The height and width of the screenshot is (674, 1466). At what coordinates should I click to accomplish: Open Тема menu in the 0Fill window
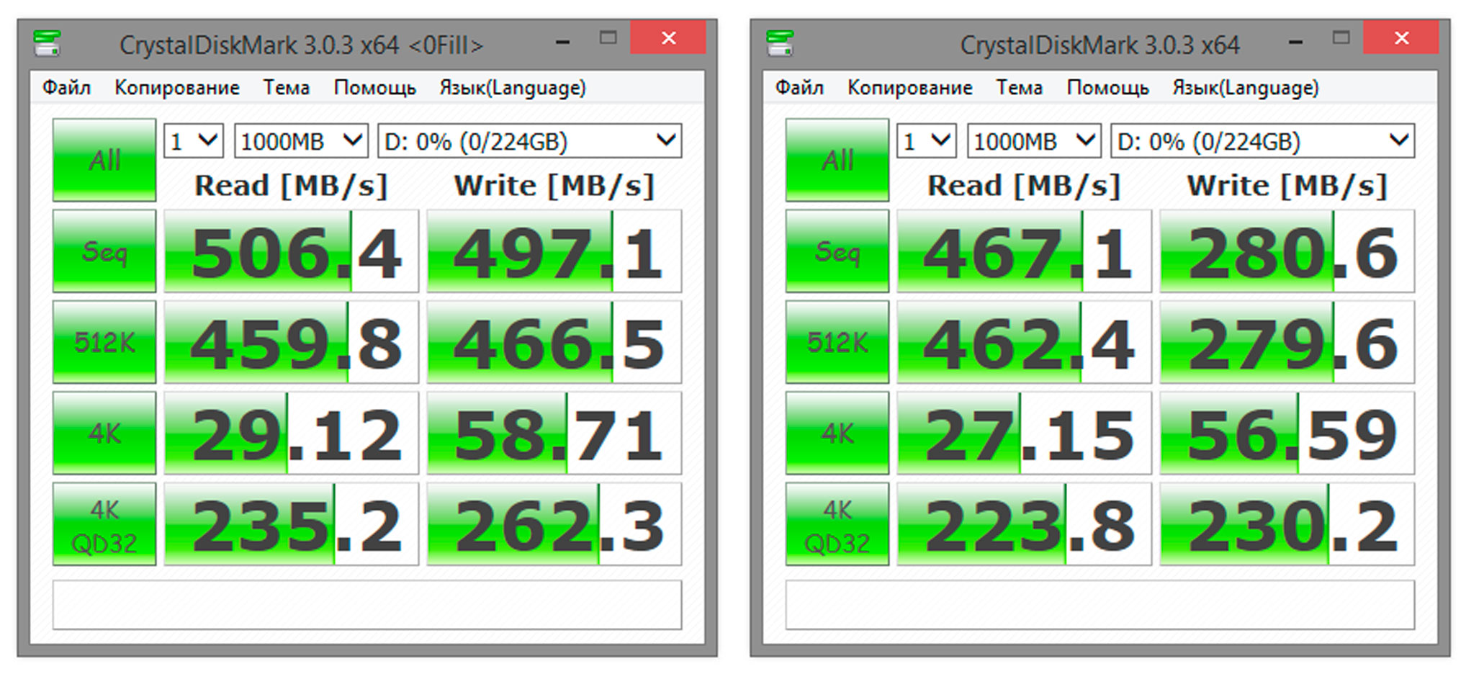pos(286,88)
